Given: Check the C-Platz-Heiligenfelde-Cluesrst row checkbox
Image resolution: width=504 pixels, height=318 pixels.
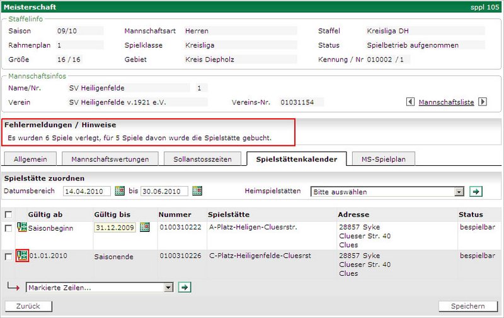Looking at the screenshot, I should 8,256.
